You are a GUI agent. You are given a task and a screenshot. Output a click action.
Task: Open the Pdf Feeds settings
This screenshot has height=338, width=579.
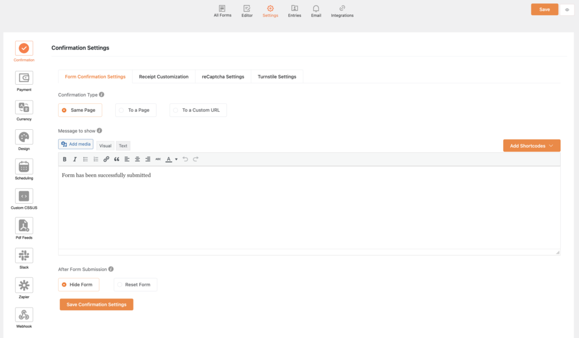tap(24, 226)
